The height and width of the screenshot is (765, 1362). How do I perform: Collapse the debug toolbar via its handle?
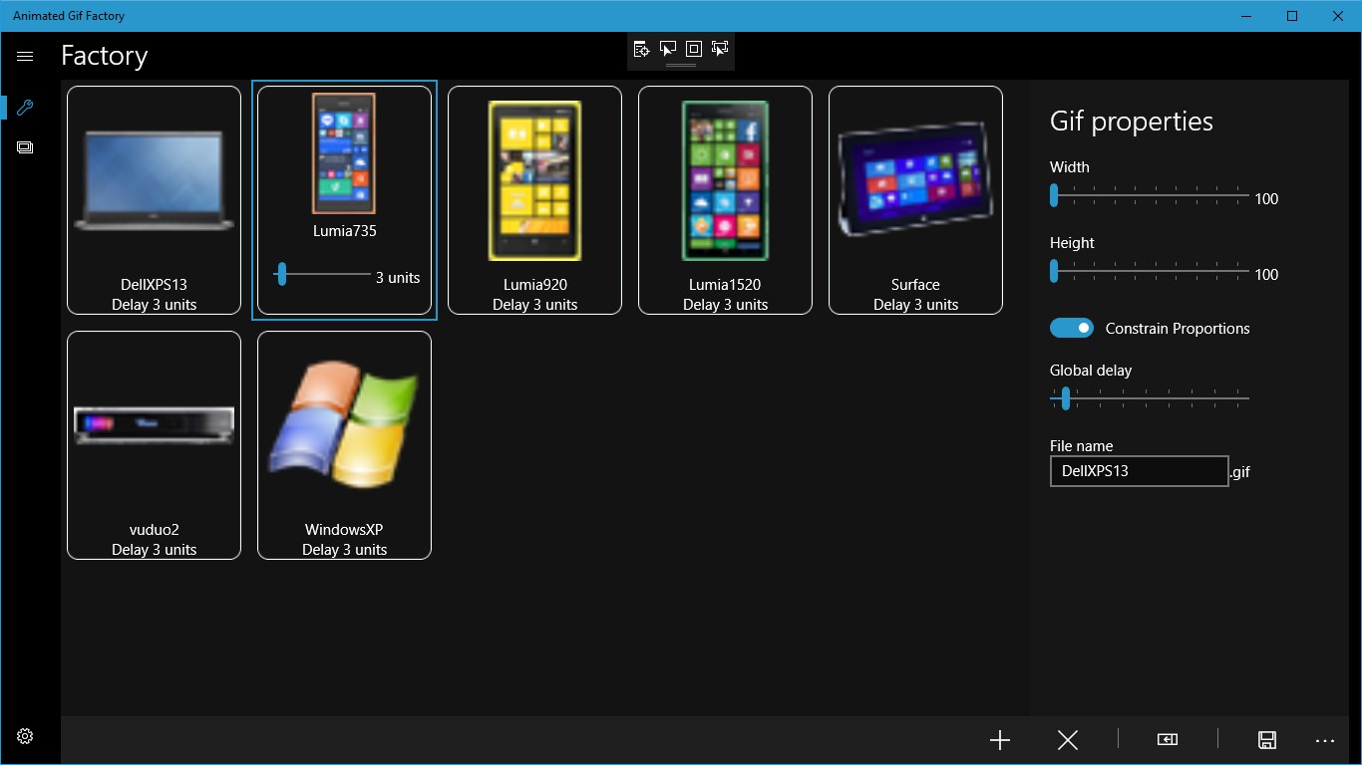(x=681, y=65)
